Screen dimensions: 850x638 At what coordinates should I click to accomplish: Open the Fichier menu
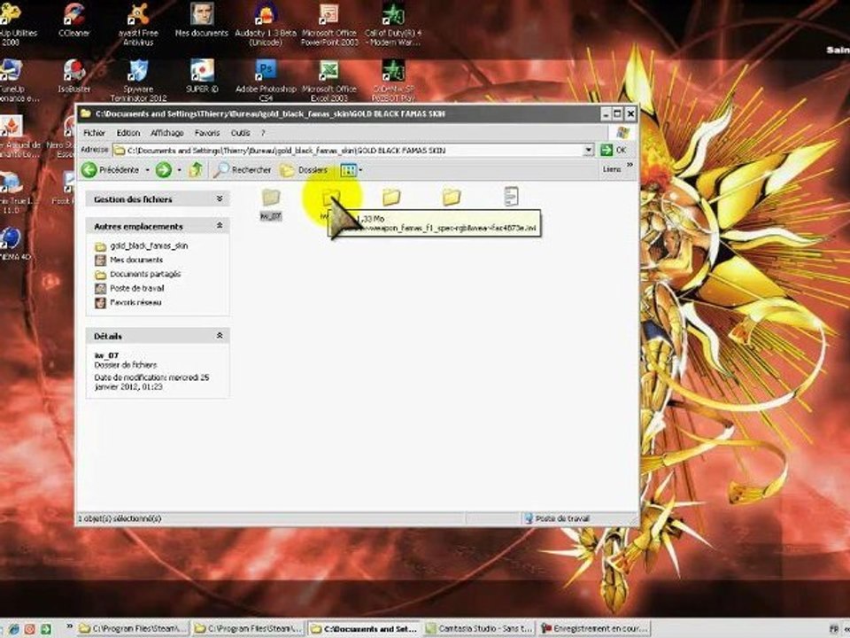coord(95,133)
